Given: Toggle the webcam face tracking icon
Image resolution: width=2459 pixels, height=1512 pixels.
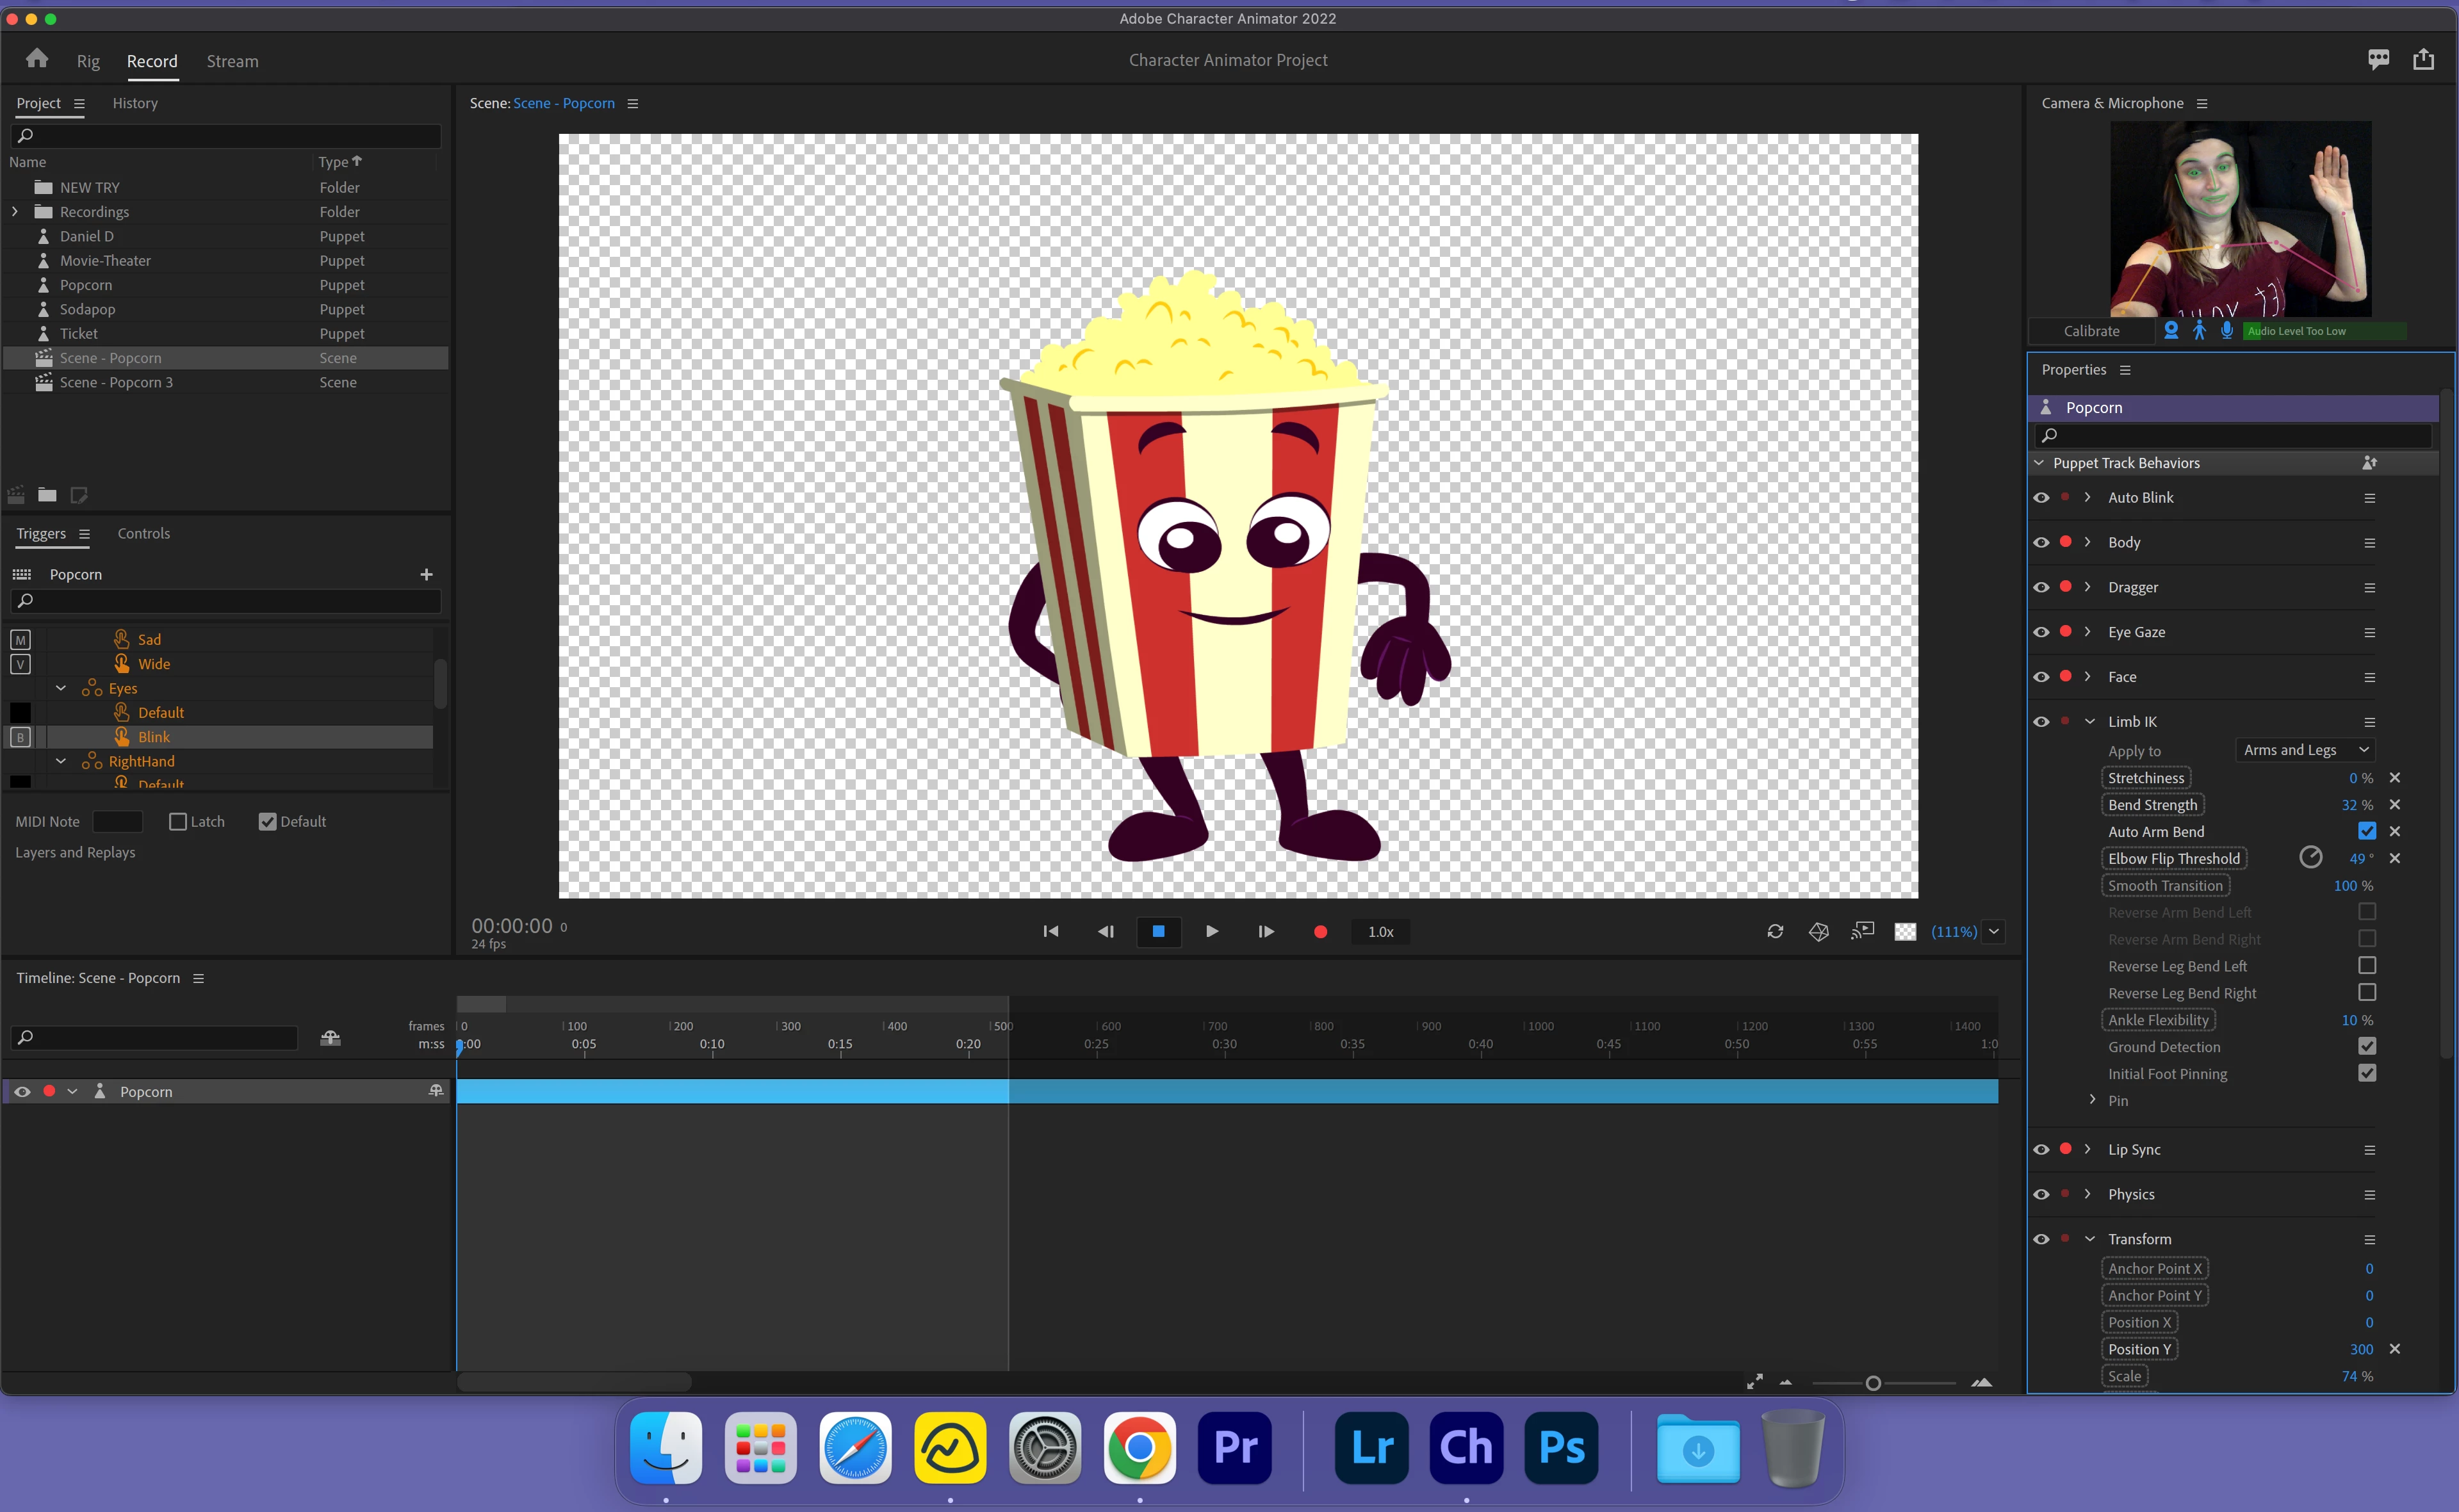Looking at the screenshot, I should click(2171, 330).
